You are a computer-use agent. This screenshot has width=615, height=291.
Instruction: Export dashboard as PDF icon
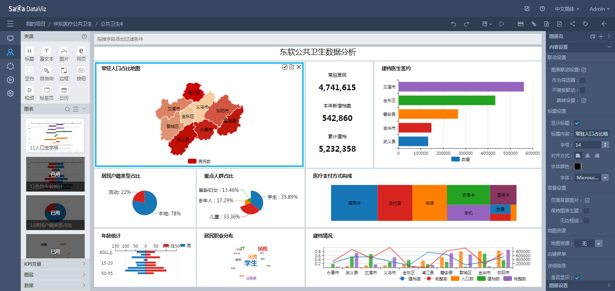click(x=559, y=24)
